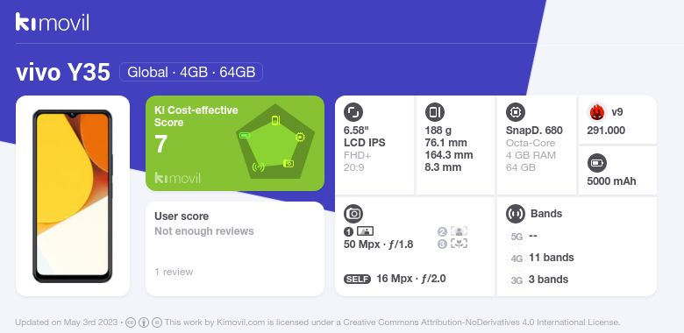Click the connectivity icon in score pentagon
The width and height of the screenshot is (684, 333).
pyautogui.click(x=259, y=166)
